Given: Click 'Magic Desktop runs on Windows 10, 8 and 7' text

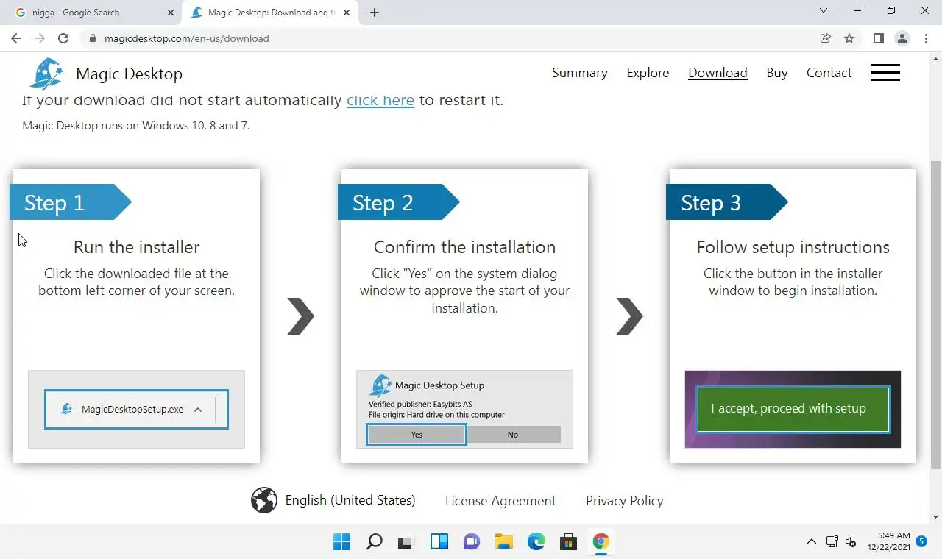Looking at the screenshot, I should click(136, 126).
